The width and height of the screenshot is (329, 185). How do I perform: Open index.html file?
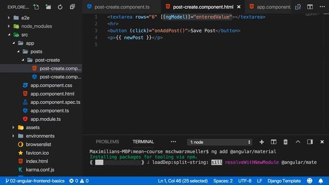(41, 161)
